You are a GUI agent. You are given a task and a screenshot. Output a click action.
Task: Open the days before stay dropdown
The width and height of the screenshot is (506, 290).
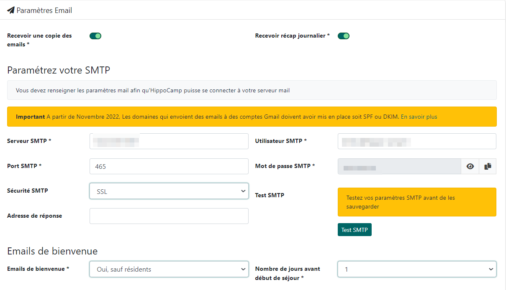pyautogui.click(x=417, y=270)
